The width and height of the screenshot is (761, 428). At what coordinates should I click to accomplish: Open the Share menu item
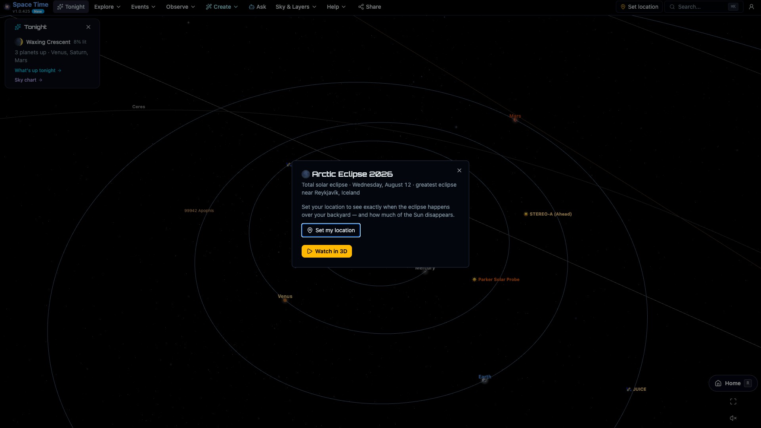tap(369, 7)
